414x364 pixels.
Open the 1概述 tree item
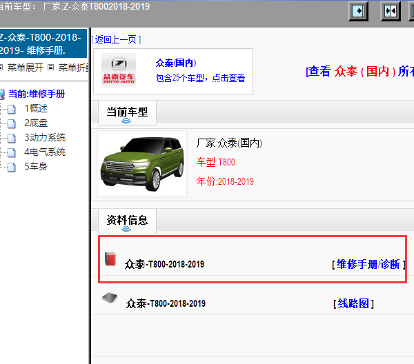(36, 108)
